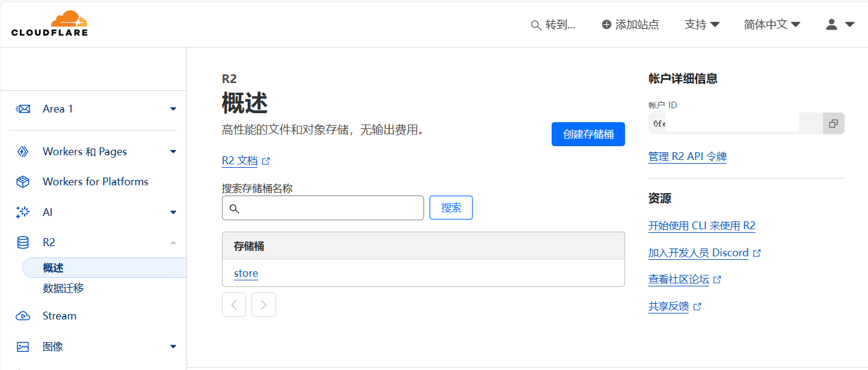Click the Workers for Platforms cube icon
This screenshot has width=868, height=370.
[x=23, y=182]
